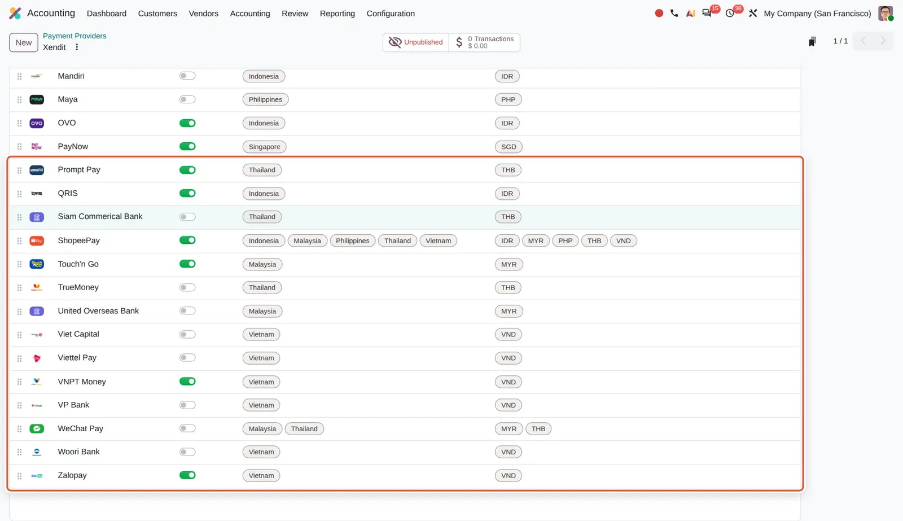Open the Dashboard menu
The image size is (903, 521).
[107, 14]
